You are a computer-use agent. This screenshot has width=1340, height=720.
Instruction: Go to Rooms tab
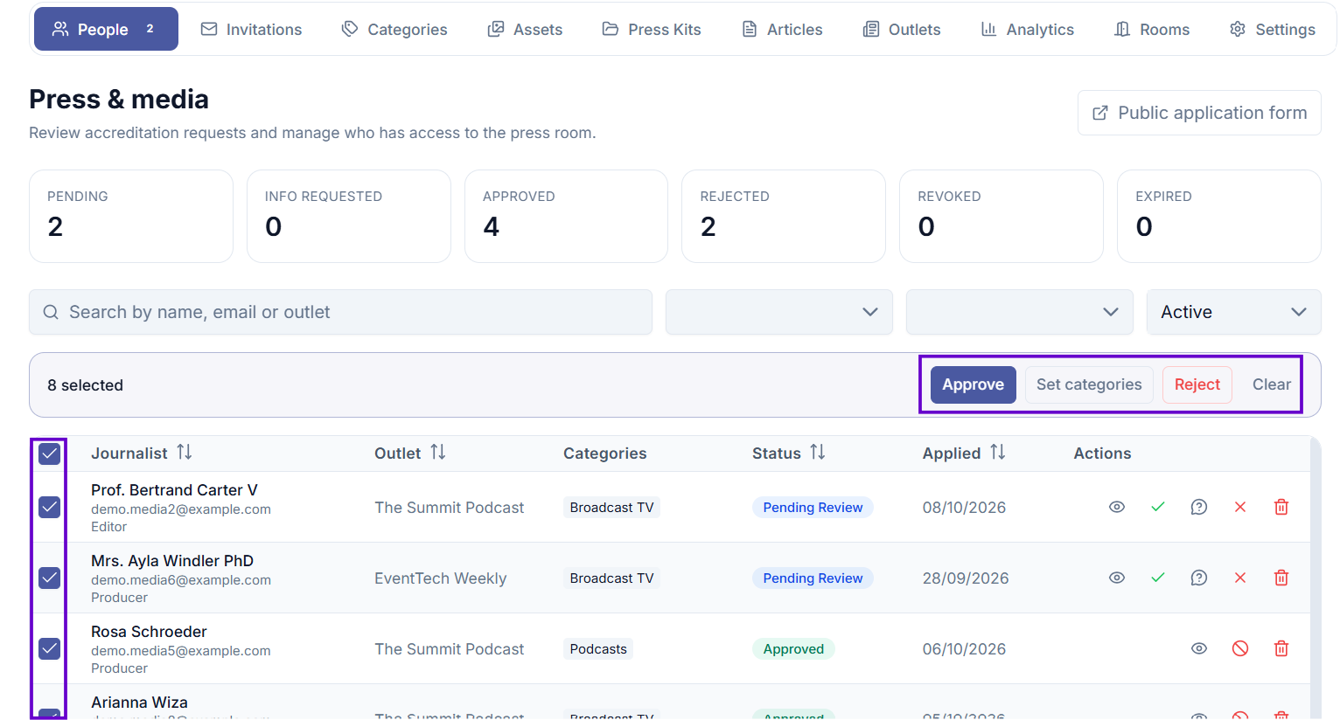[1152, 29]
